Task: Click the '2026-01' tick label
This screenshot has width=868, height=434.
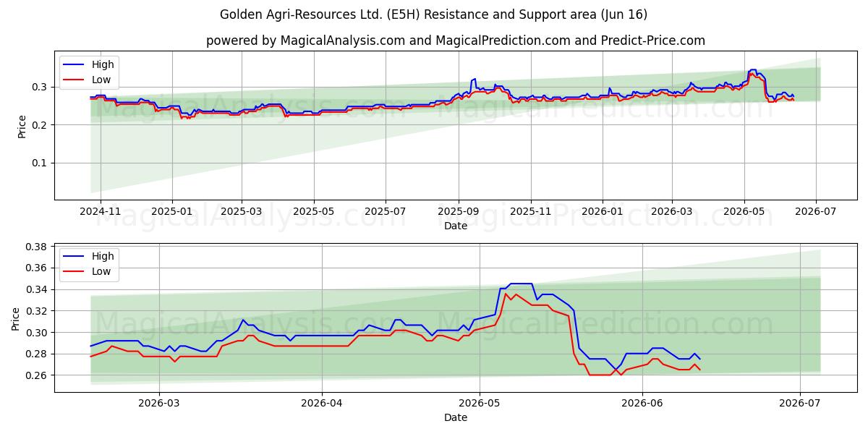Action: [x=603, y=211]
